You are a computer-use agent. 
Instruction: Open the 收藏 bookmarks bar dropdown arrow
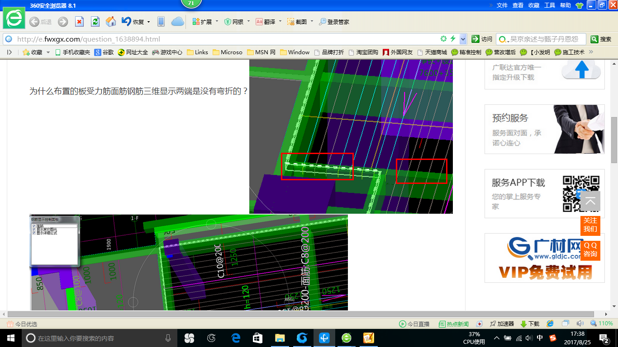click(x=47, y=52)
